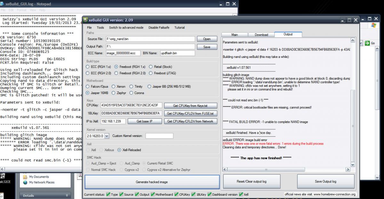Click the xeBuild GUI title bar icon
Viewport: 384px width, 199px height.
85,20
